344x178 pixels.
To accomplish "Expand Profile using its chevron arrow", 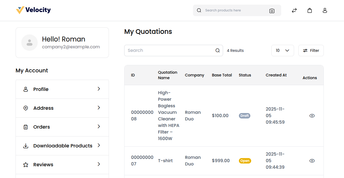I will 99,89.
